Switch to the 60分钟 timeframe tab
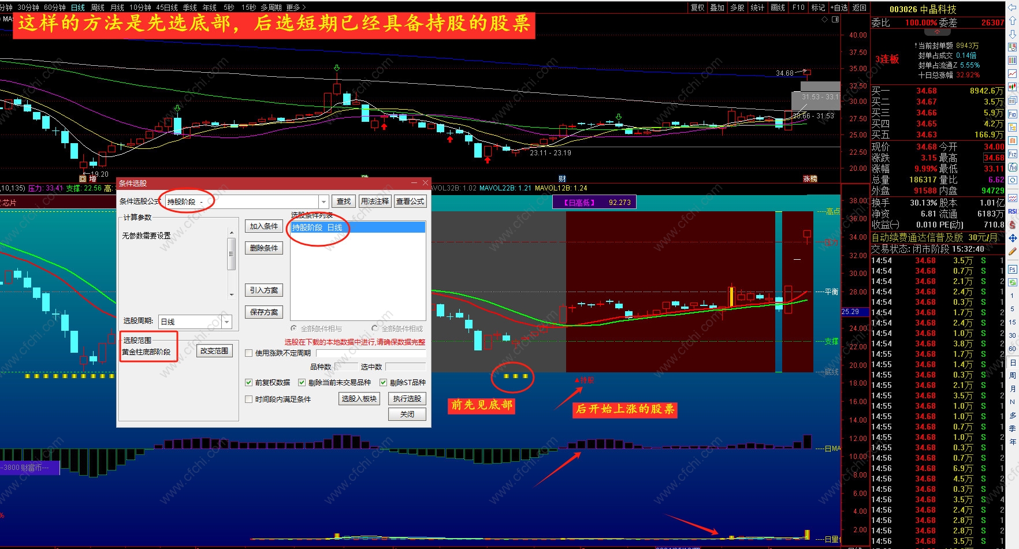Image resolution: width=1019 pixels, height=549 pixels. (x=55, y=8)
